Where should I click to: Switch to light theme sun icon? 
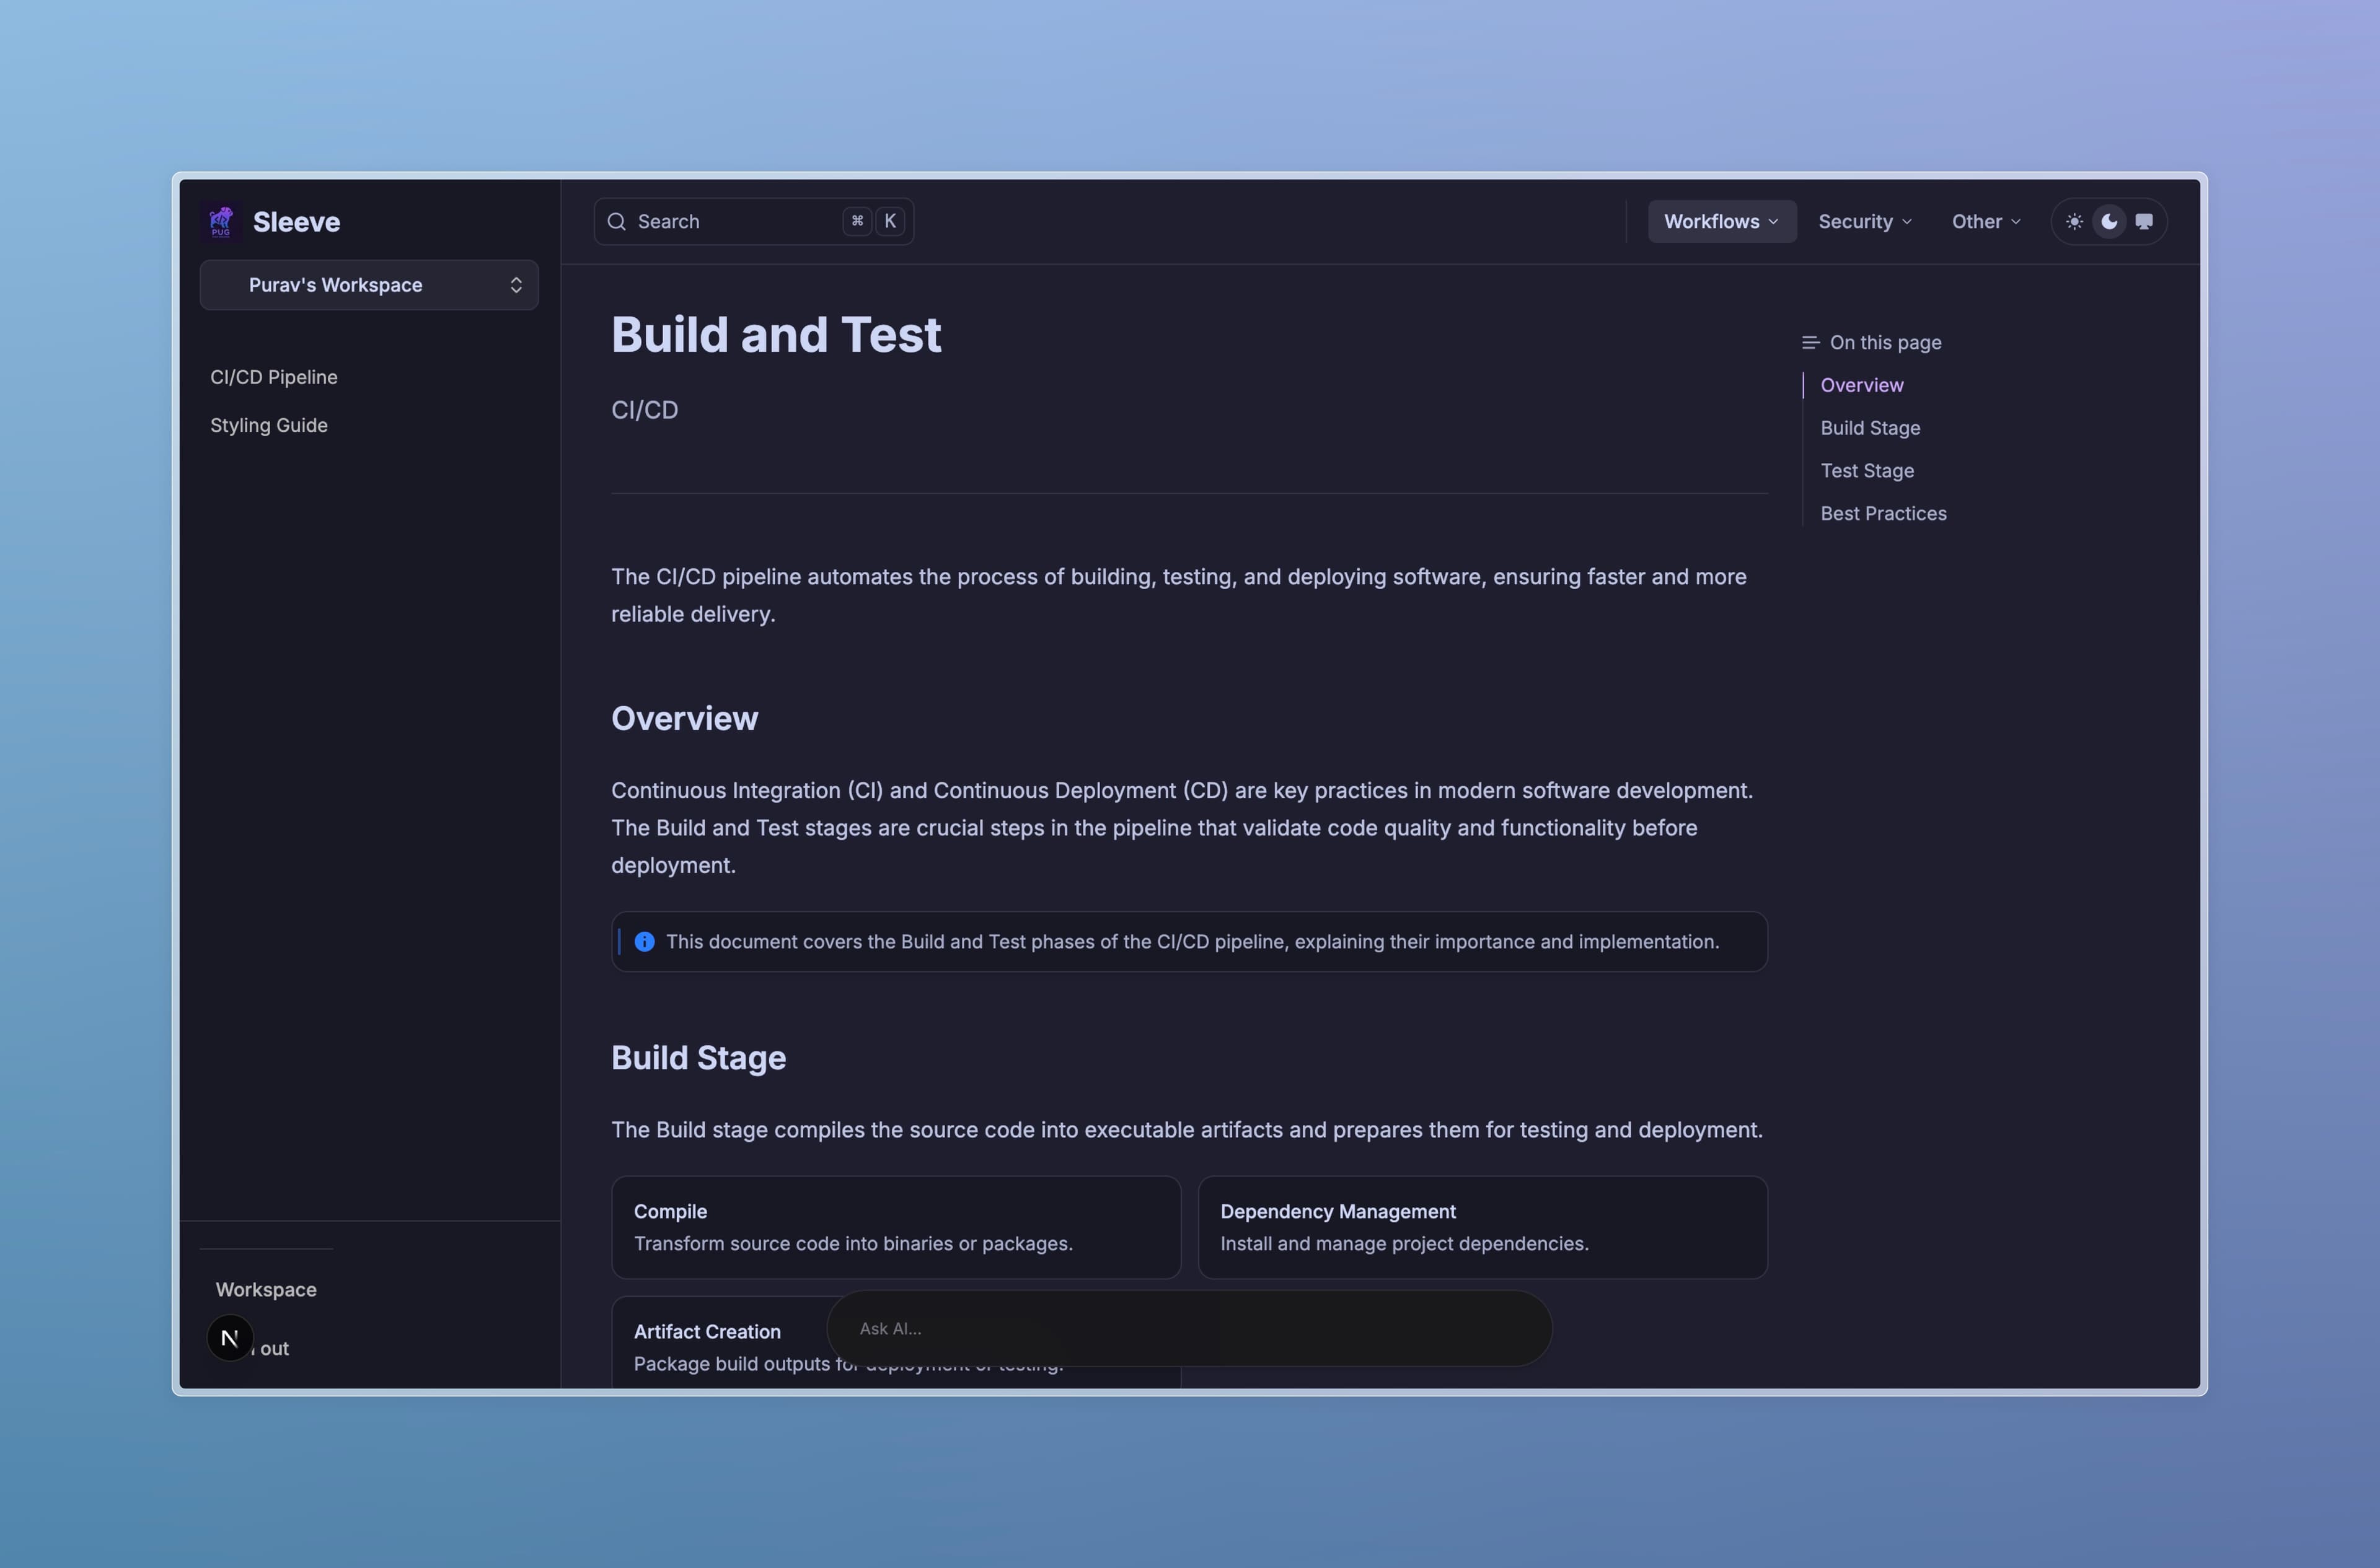click(2074, 222)
